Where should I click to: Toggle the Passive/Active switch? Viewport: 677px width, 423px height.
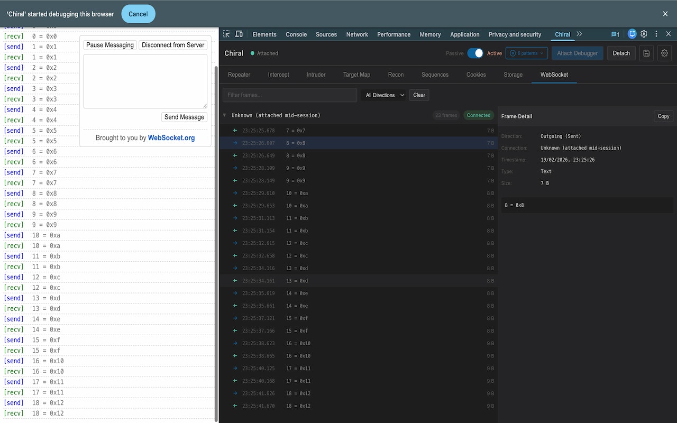(x=475, y=53)
